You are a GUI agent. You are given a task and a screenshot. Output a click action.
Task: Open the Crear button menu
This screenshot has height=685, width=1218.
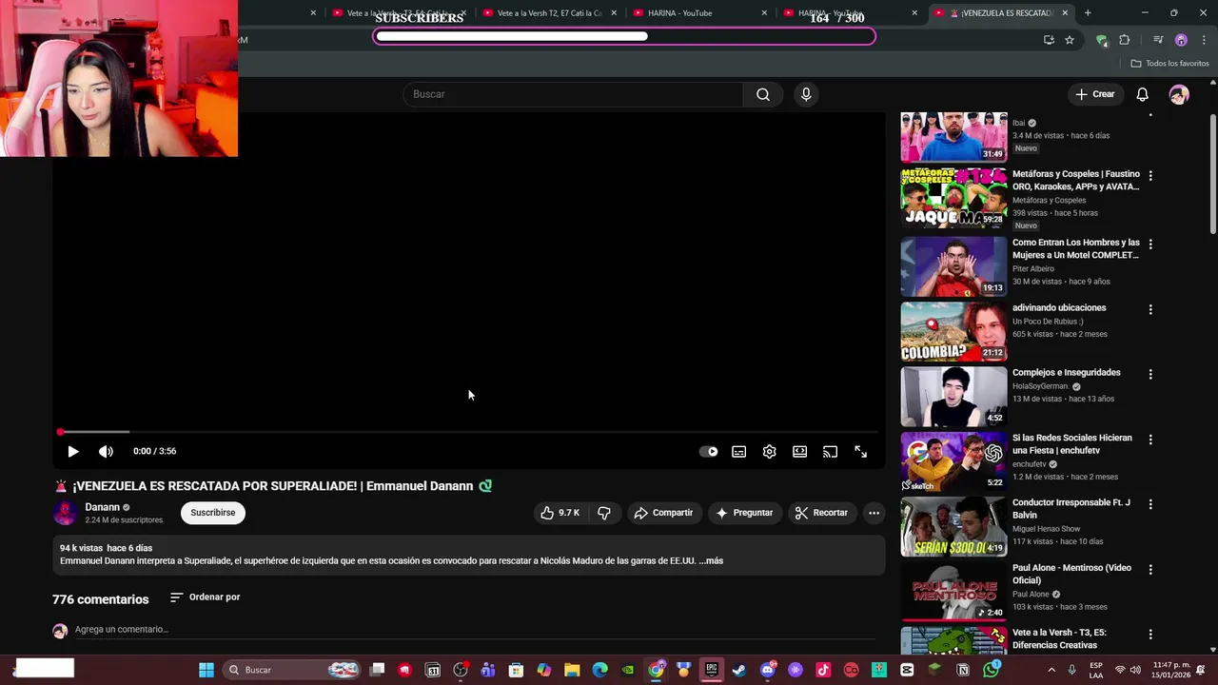pos(1094,94)
